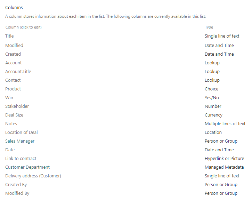Click the Account column link

click(x=13, y=63)
